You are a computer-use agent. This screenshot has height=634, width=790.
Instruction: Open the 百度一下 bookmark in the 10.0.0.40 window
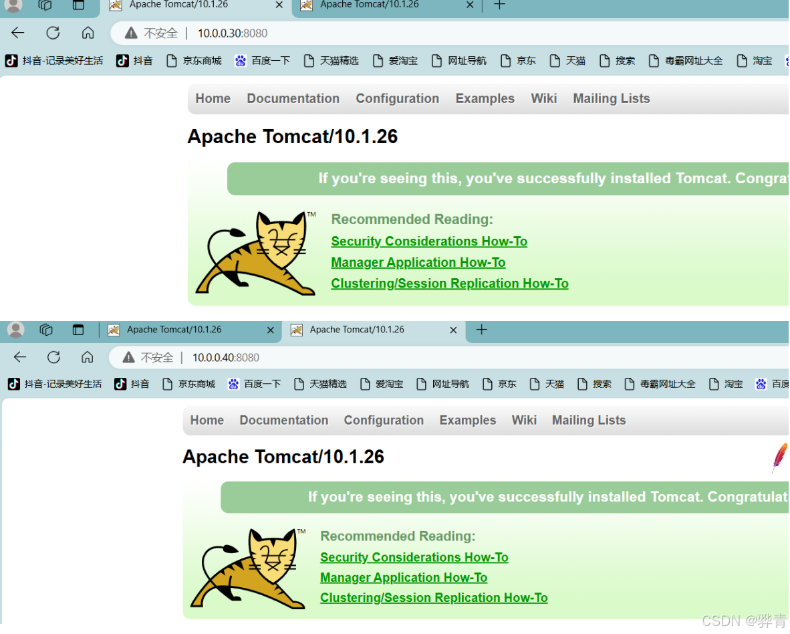pyautogui.click(x=255, y=385)
